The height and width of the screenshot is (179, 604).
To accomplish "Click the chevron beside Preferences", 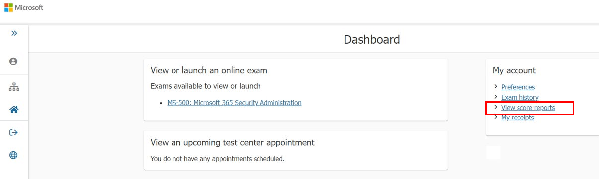I will [x=496, y=87].
